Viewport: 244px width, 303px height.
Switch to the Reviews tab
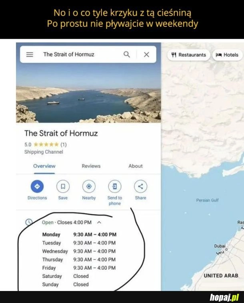click(x=91, y=166)
